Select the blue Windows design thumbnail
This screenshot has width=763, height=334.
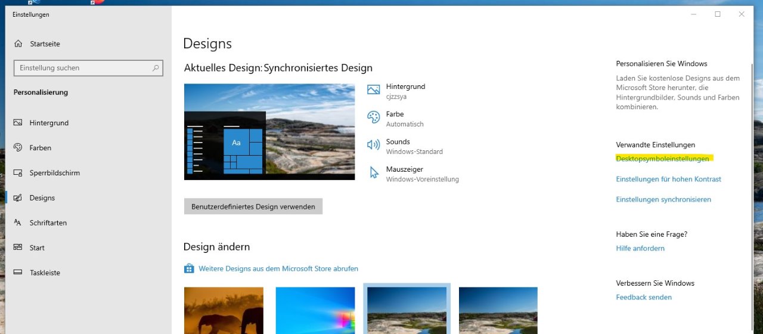coord(315,310)
